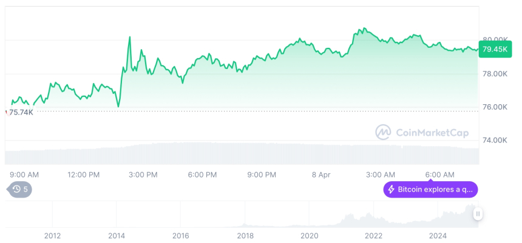Click the 74.00K price axis label

(x=495, y=140)
